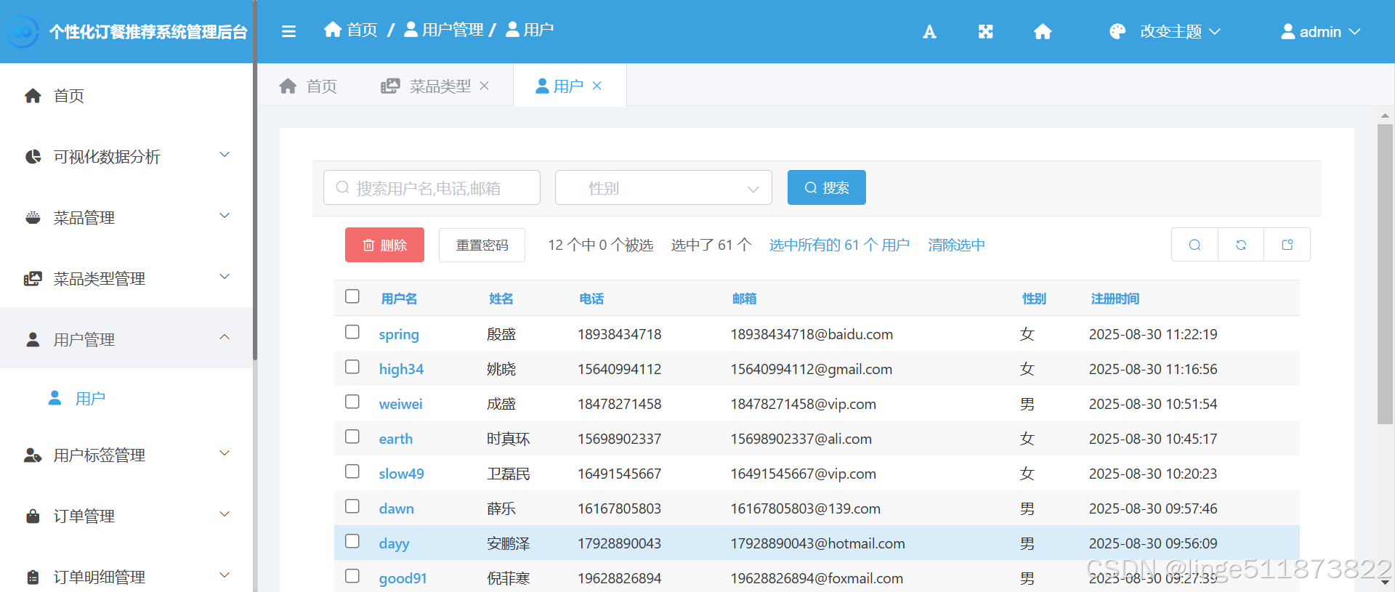Toggle fullscreen with the expand icon

985,32
